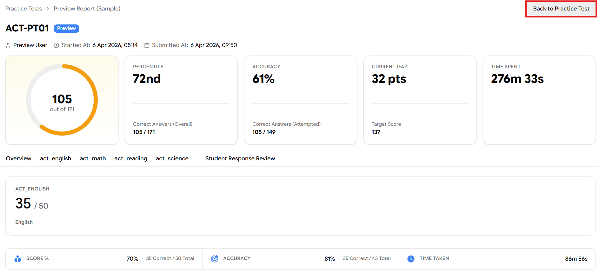Click the orange circular score progress ring
The height and width of the screenshot is (280, 599).
pos(95,100)
